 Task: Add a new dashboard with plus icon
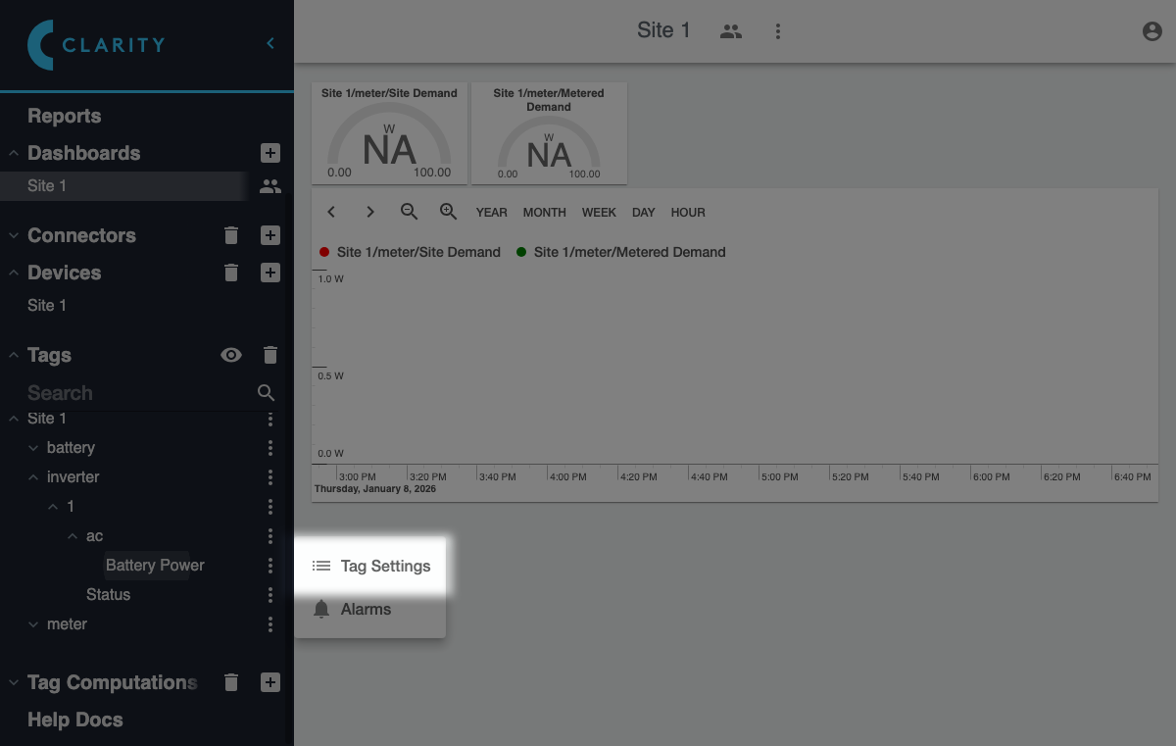point(270,153)
